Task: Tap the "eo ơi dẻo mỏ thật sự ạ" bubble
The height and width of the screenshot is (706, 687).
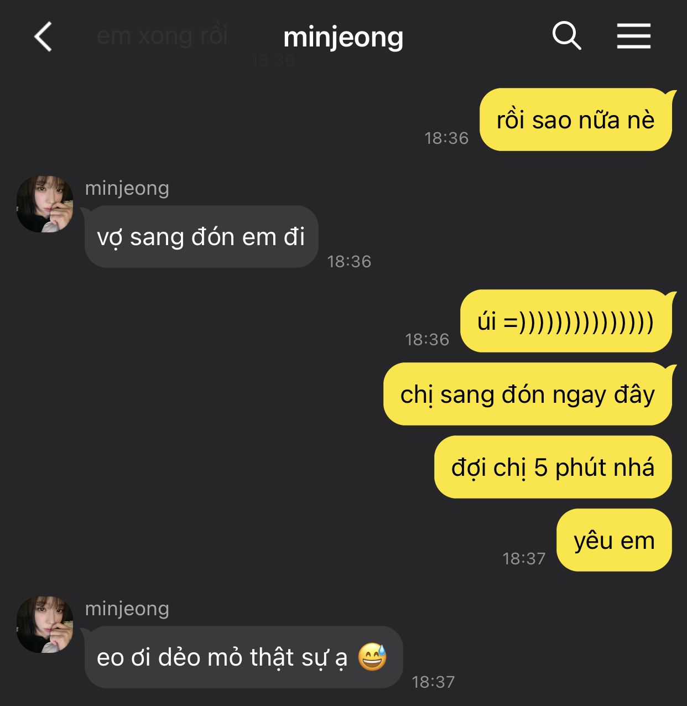Action: 243,657
